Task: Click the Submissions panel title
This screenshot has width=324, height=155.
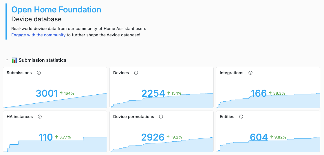Action: [x=19, y=73]
